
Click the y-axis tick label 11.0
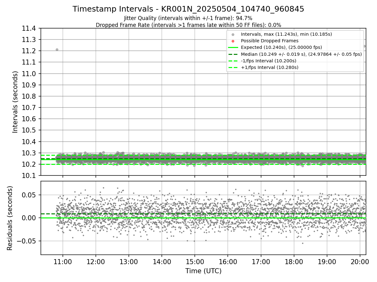click(29, 74)
